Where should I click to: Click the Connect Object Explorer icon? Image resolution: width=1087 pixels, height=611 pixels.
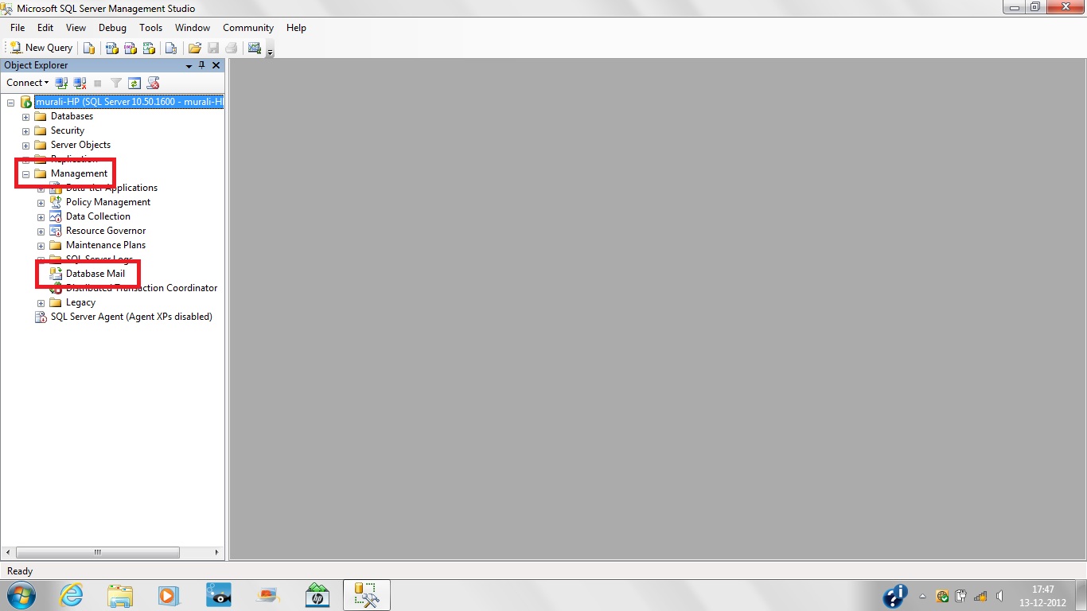click(61, 83)
